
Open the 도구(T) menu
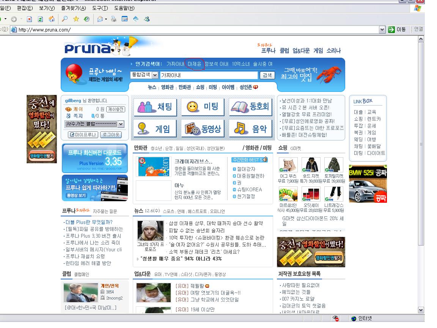[100, 8]
